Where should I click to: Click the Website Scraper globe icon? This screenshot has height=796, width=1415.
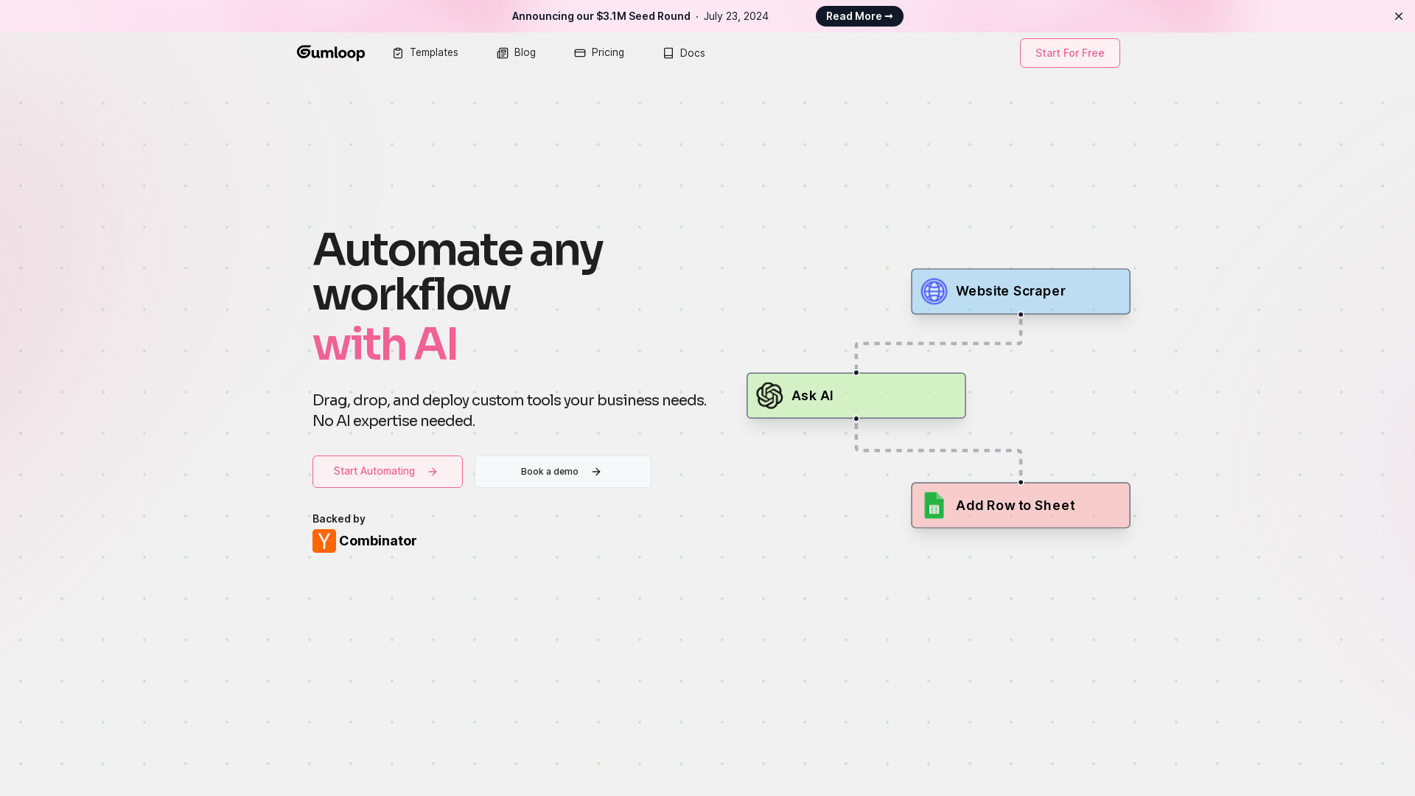pyautogui.click(x=934, y=291)
